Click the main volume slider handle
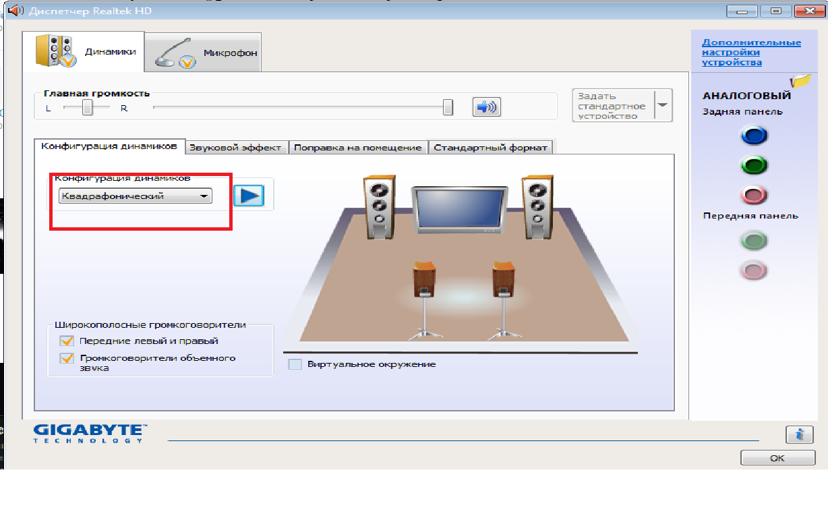 point(447,107)
